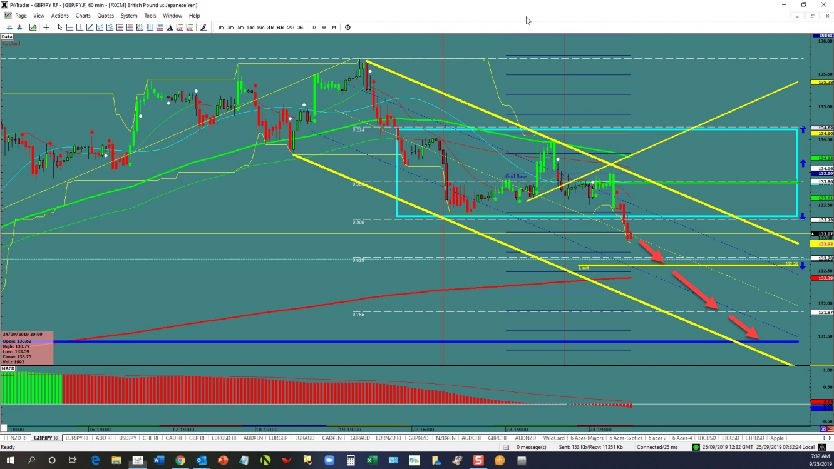Switch to the 6 Aces-Majors tab
The height and width of the screenshot is (469, 834).
tap(587, 438)
